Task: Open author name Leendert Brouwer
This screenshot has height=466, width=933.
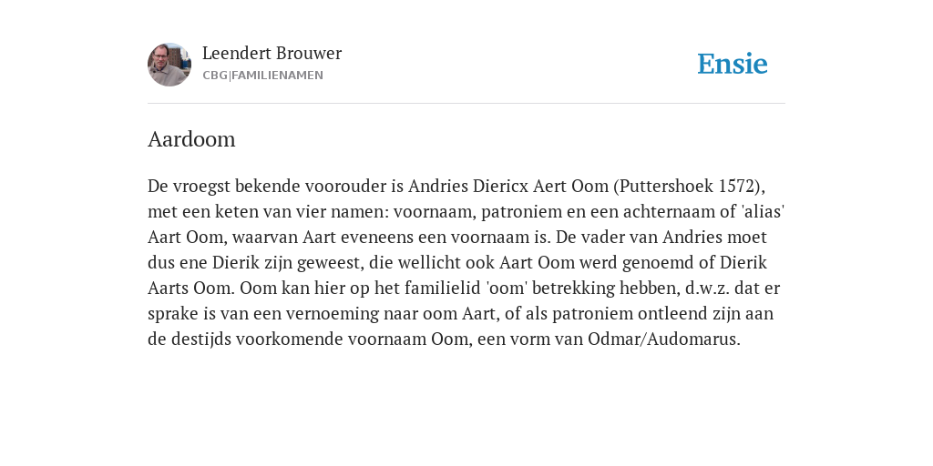Action: click(x=272, y=53)
